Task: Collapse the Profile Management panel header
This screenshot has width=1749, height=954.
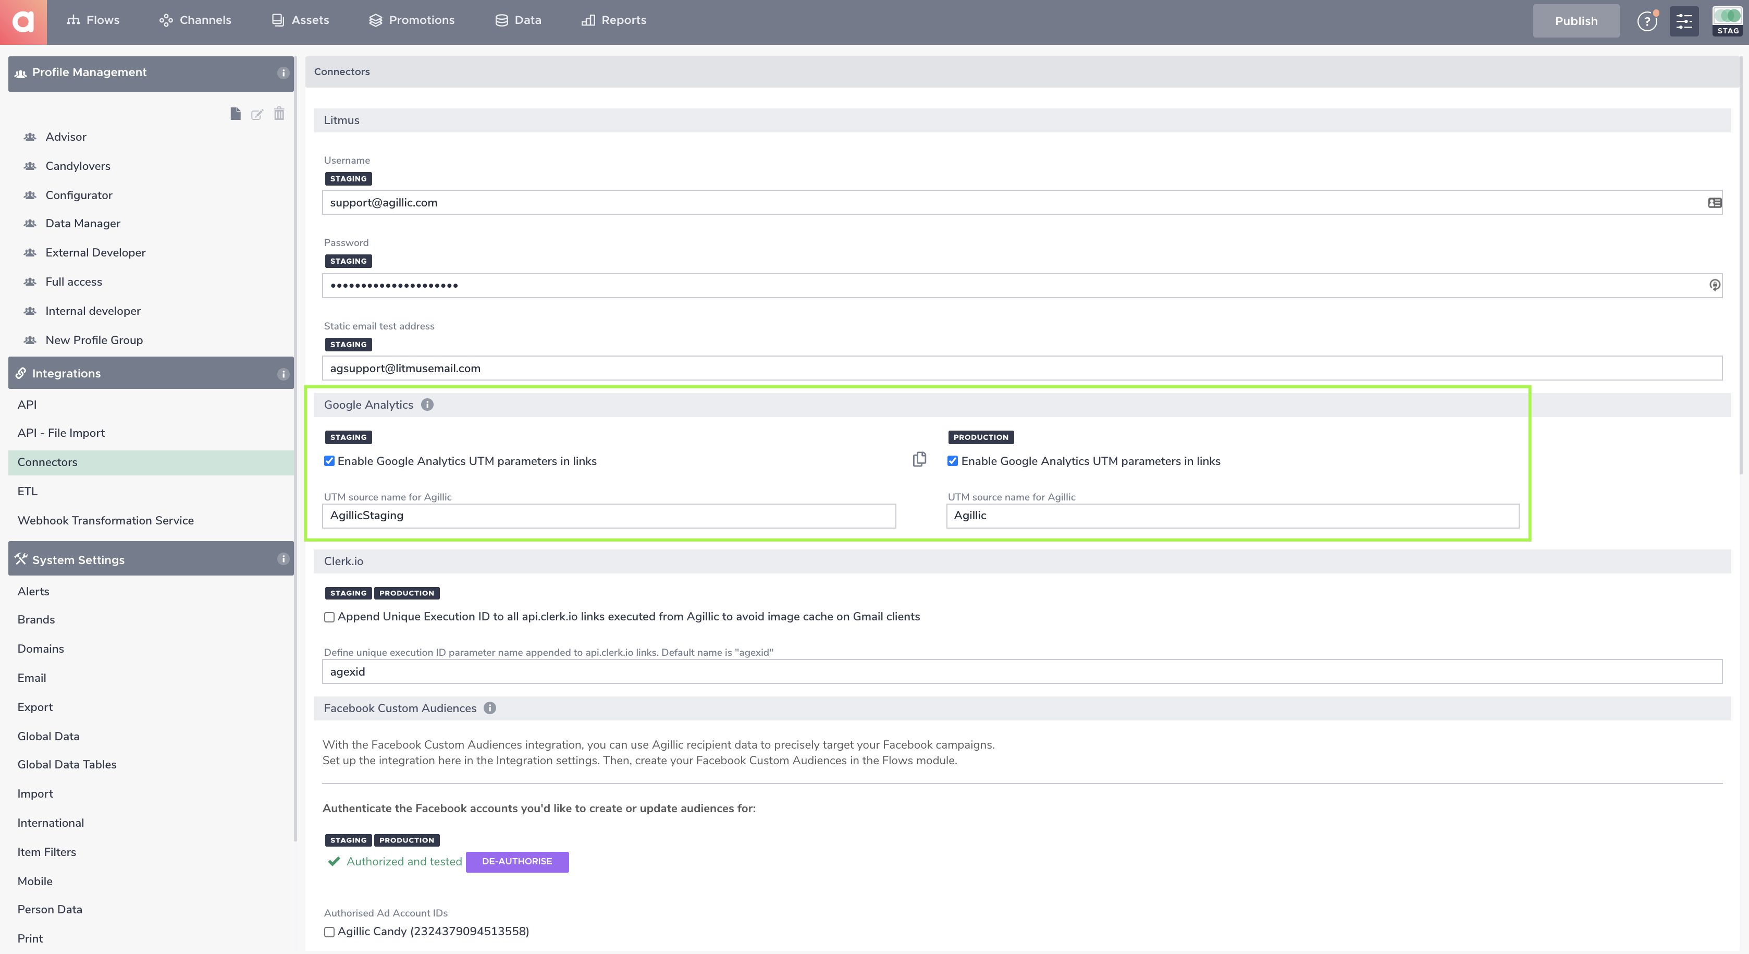Action: click(x=151, y=72)
